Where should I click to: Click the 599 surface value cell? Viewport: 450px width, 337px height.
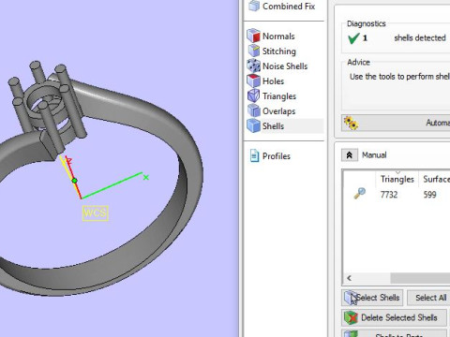tap(429, 195)
